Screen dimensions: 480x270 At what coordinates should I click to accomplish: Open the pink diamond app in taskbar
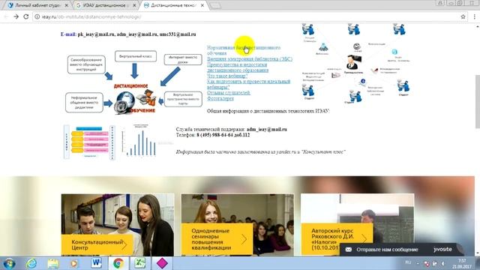coord(162,263)
